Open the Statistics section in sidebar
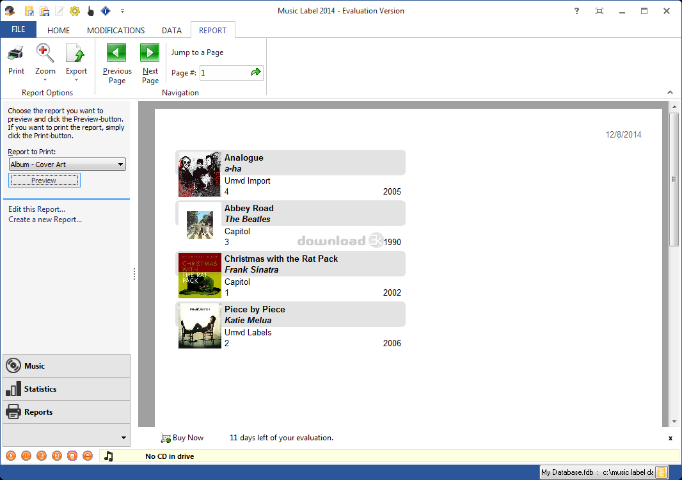The image size is (682, 480). coord(67,389)
